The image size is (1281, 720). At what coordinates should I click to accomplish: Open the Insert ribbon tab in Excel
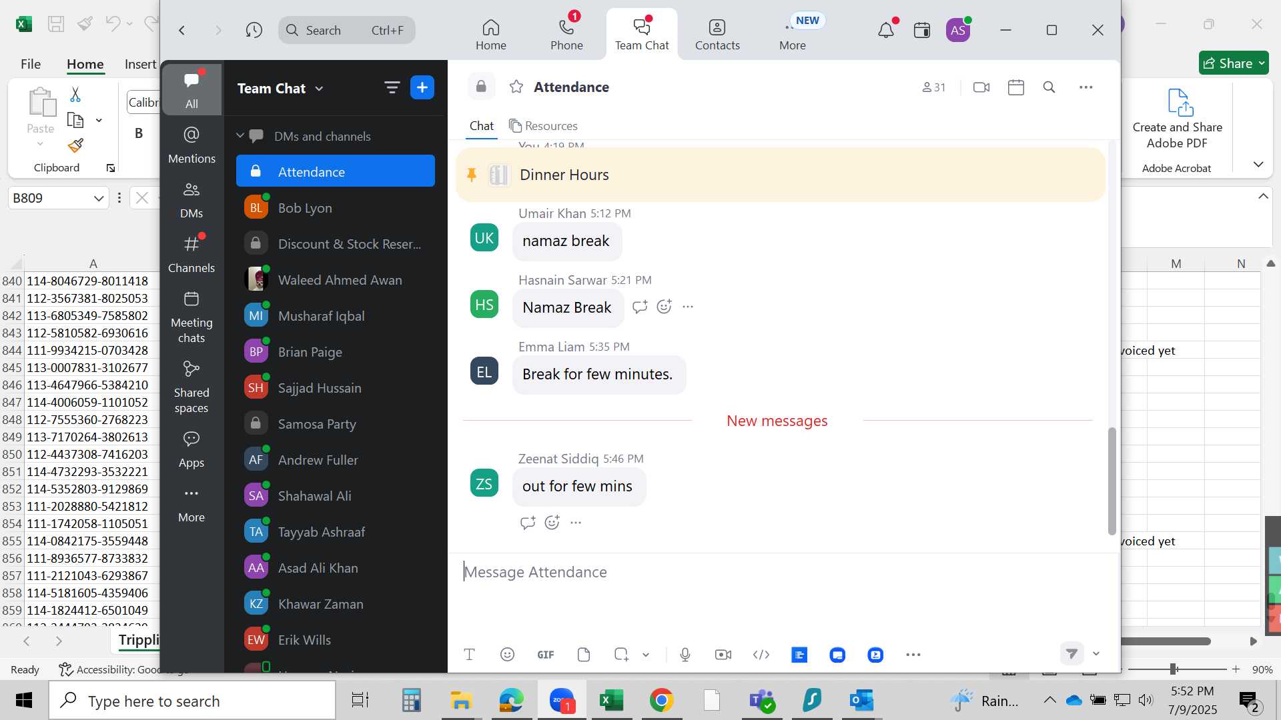coord(140,64)
